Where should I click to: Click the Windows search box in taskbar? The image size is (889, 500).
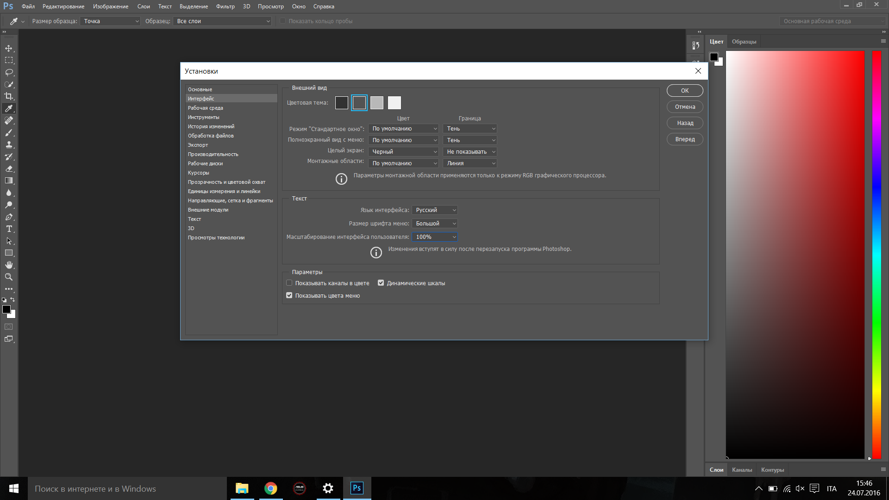pos(127,488)
